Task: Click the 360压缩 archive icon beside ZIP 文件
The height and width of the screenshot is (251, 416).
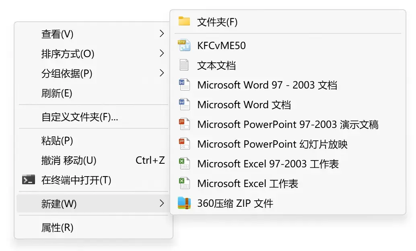Action: pyautogui.click(x=184, y=204)
